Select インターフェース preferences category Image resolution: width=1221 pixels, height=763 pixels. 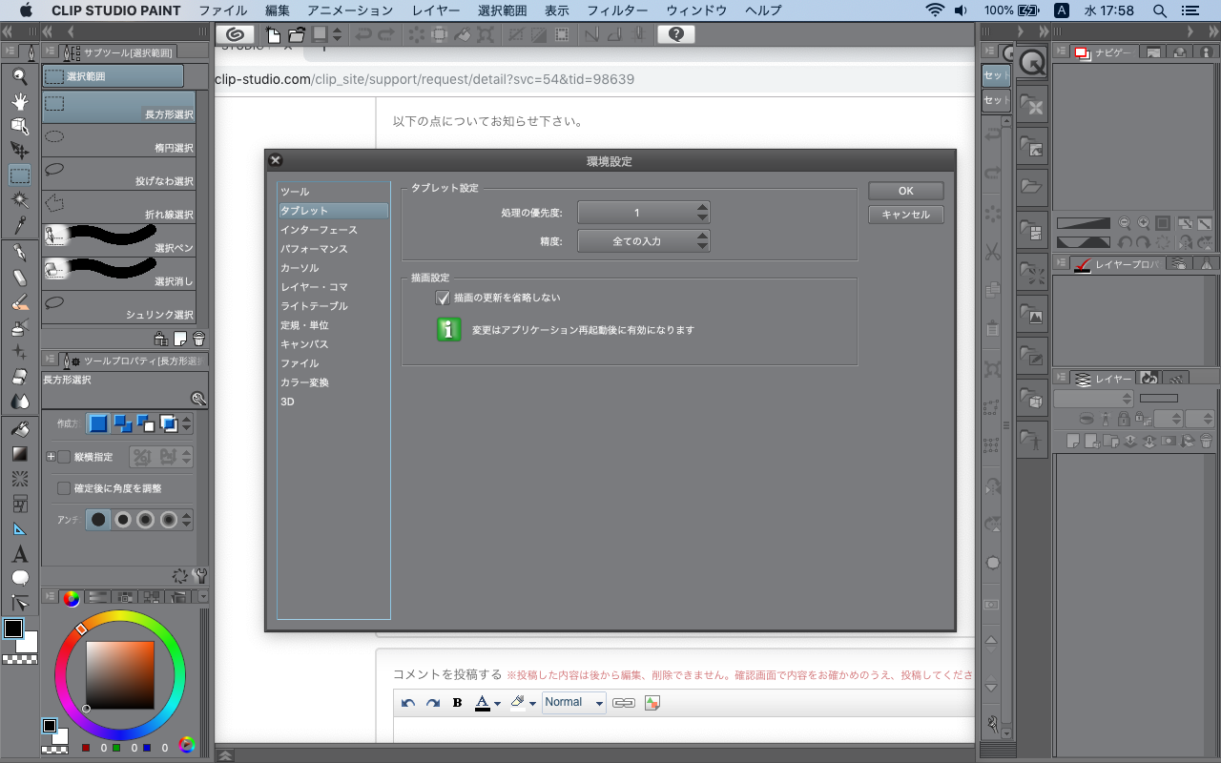tap(319, 230)
